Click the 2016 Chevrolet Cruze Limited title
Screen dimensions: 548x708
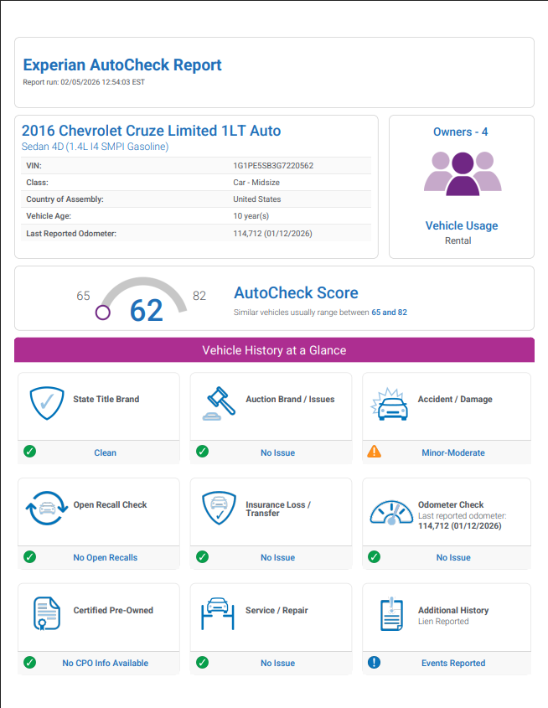point(151,131)
